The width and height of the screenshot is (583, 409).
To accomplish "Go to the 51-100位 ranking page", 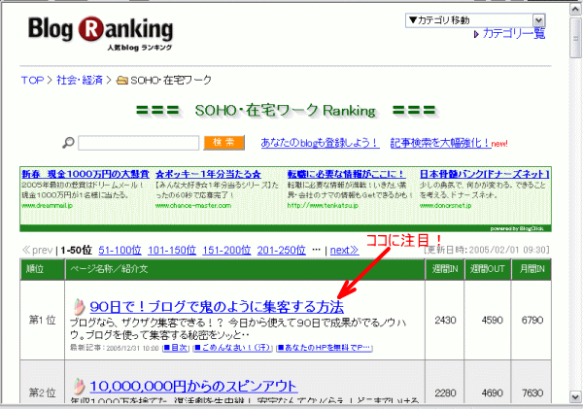I will pos(120,251).
